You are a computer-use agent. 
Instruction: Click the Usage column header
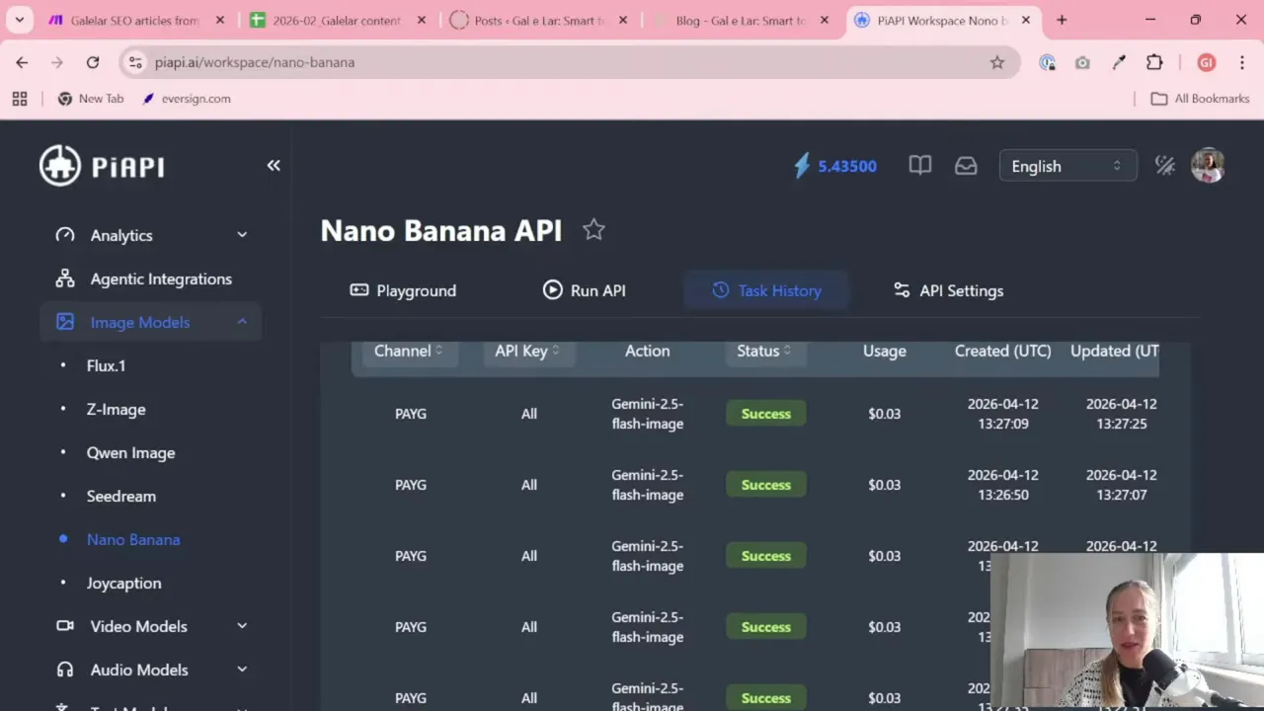884,351
